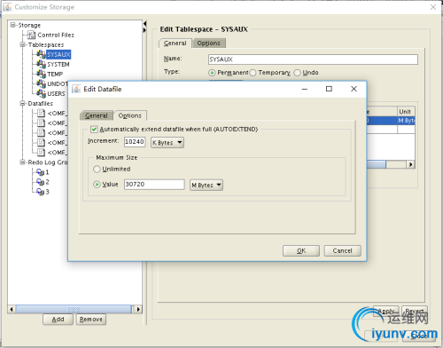Click the Java icon in the Customize Storage title bar
Viewport: 443px width, 348px height.
click(7, 7)
